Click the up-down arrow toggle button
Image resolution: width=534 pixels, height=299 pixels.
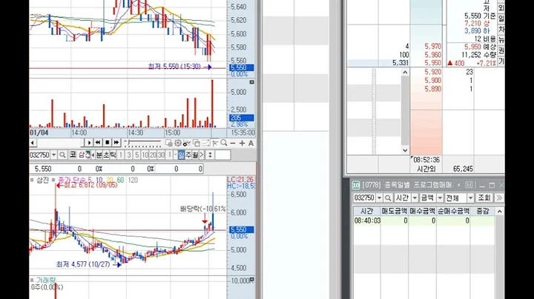tap(210, 155)
